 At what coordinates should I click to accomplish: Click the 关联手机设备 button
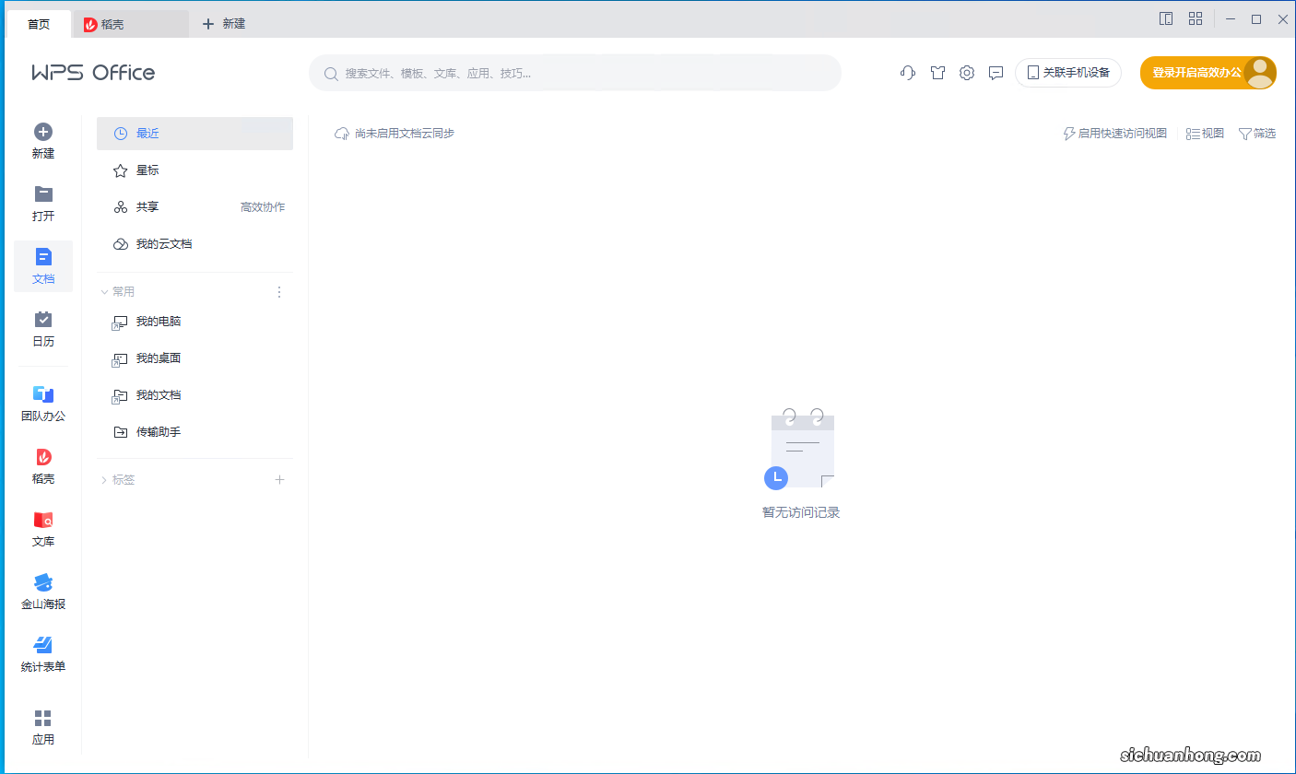click(1068, 73)
